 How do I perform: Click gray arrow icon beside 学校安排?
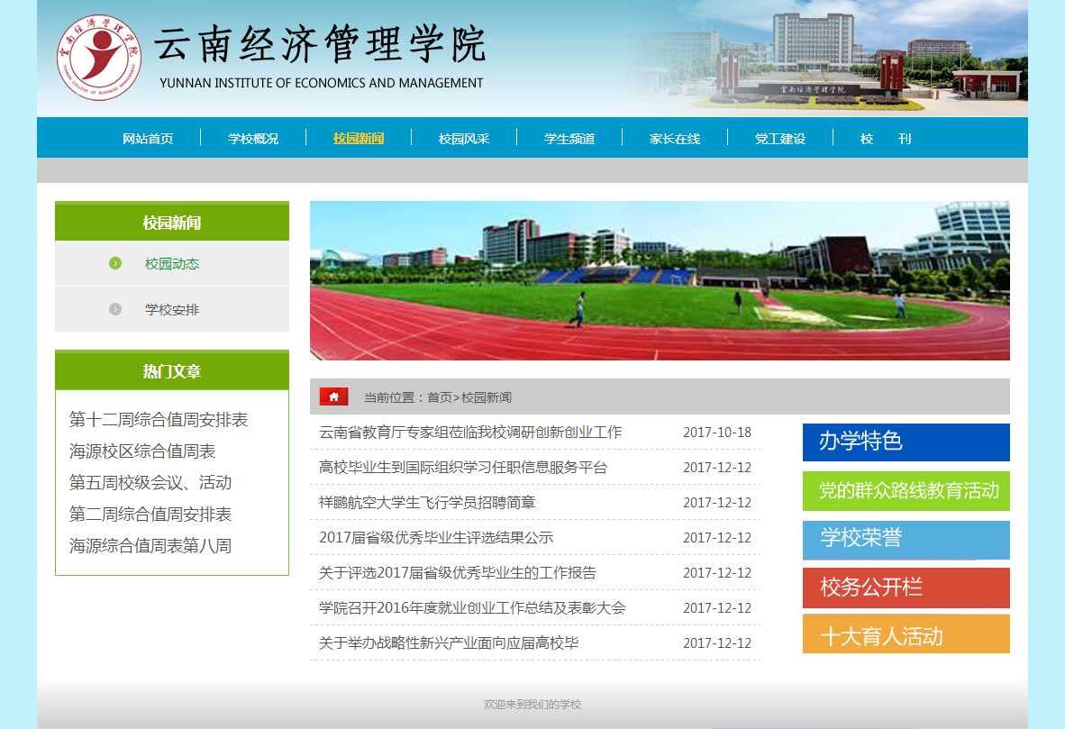115,309
